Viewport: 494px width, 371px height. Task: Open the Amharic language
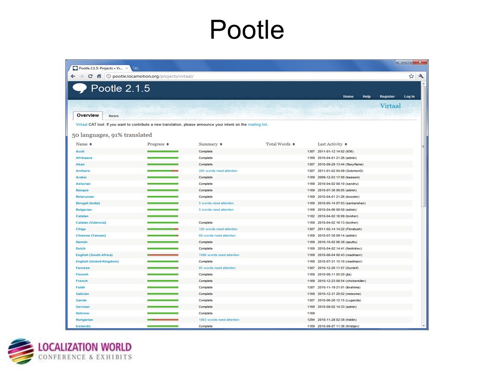pos(83,171)
